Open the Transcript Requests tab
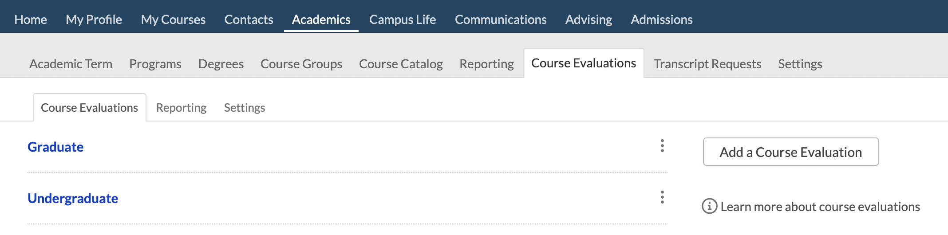 pyautogui.click(x=707, y=64)
